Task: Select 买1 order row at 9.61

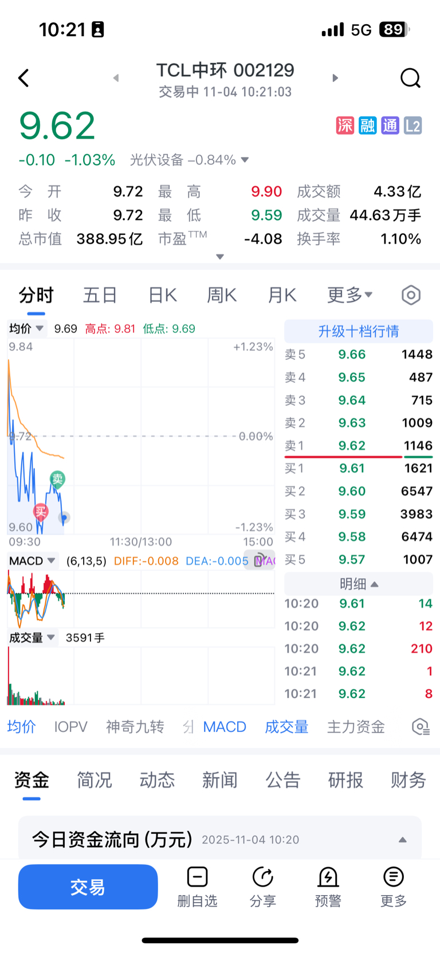Action: tap(359, 468)
